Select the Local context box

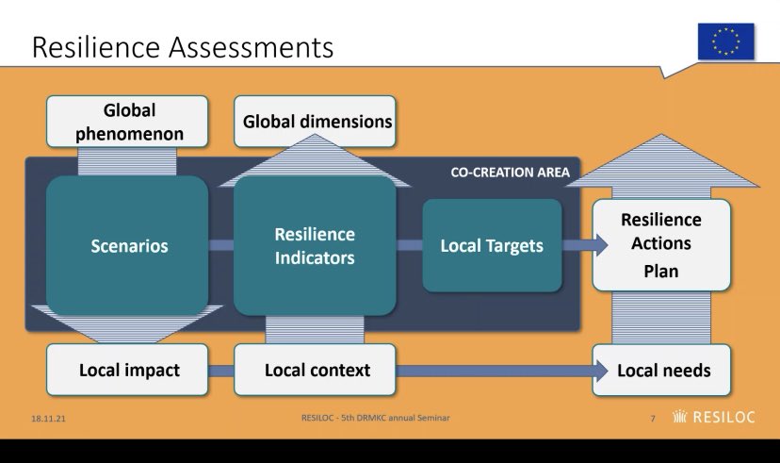[x=315, y=370]
